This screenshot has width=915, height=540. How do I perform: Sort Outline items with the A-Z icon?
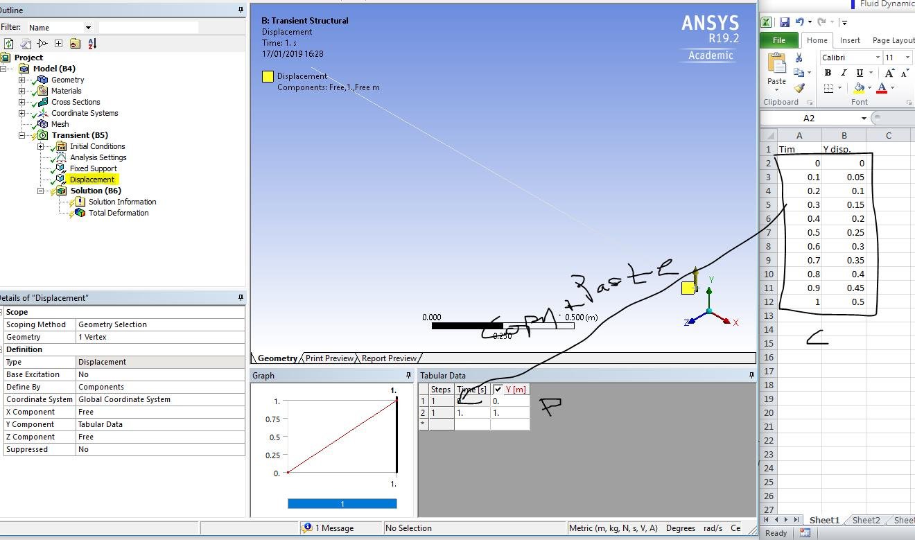point(91,43)
